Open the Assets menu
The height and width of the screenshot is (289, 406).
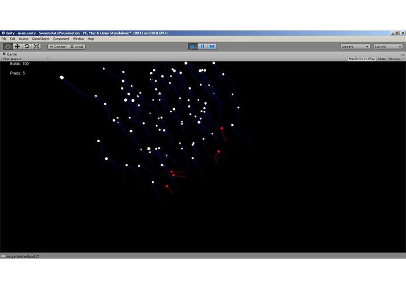coord(23,39)
